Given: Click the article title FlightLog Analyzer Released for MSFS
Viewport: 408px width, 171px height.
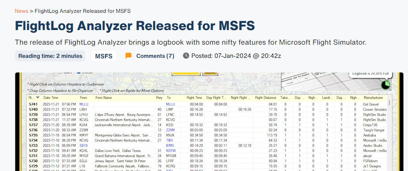Looking at the screenshot, I should click(x=135, y=26).
